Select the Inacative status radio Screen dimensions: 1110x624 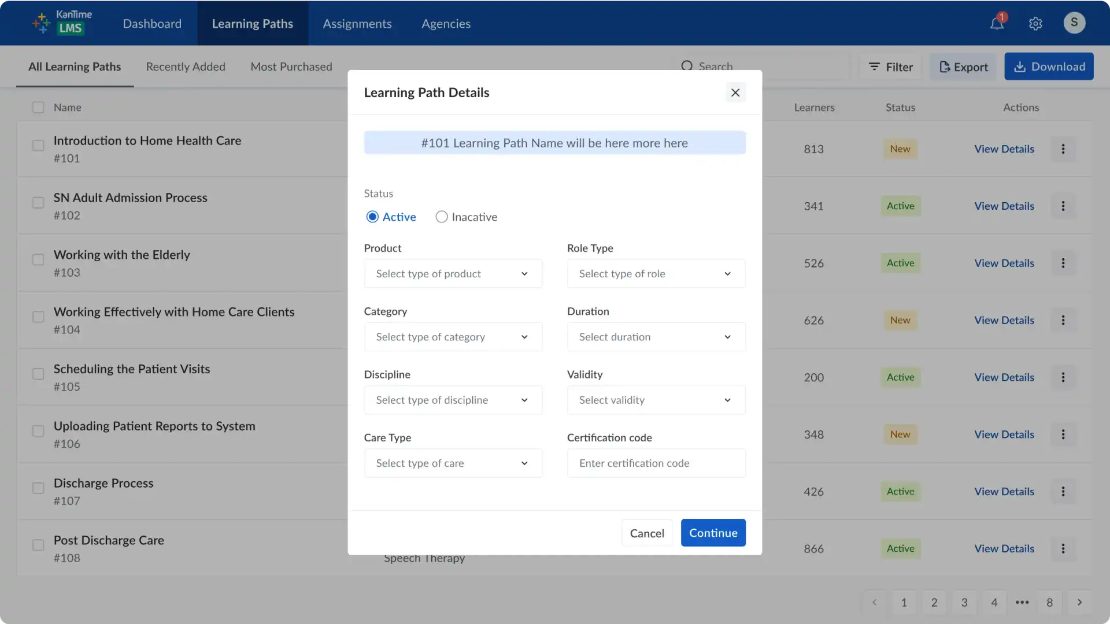(x=442, y=217)
